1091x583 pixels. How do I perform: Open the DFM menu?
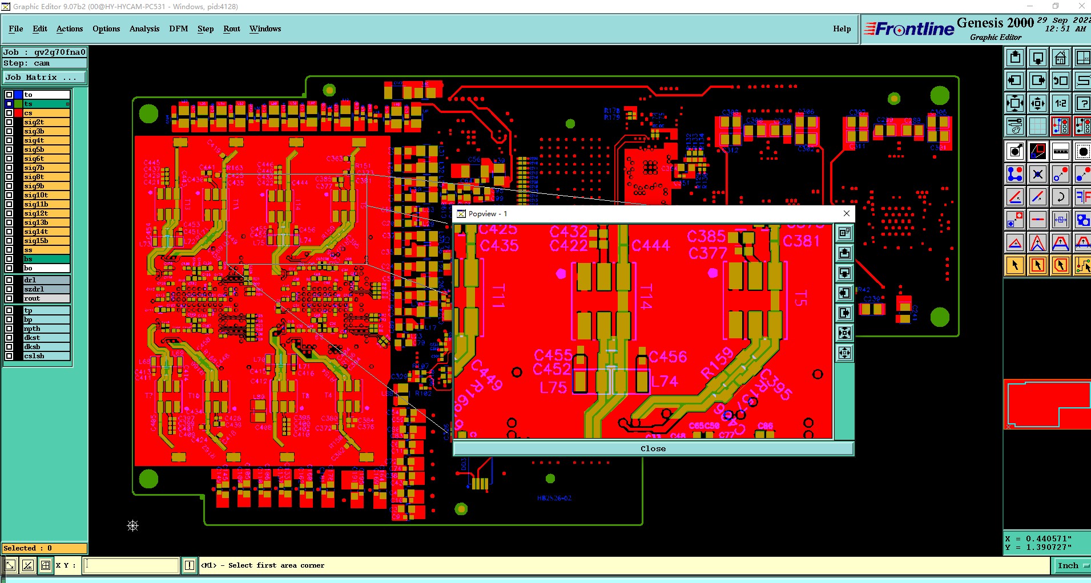(179, 29)
